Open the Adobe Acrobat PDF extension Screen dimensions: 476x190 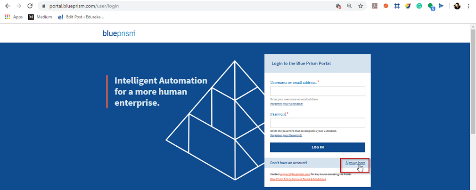(x=375, y=6)
